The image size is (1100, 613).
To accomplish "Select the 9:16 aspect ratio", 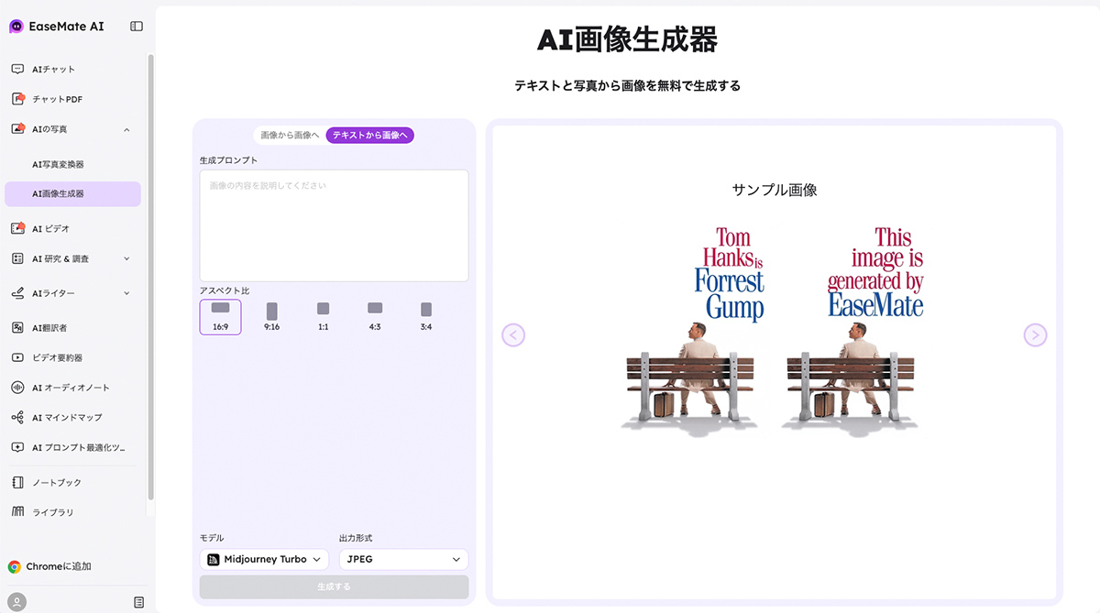I will point(271,316).
